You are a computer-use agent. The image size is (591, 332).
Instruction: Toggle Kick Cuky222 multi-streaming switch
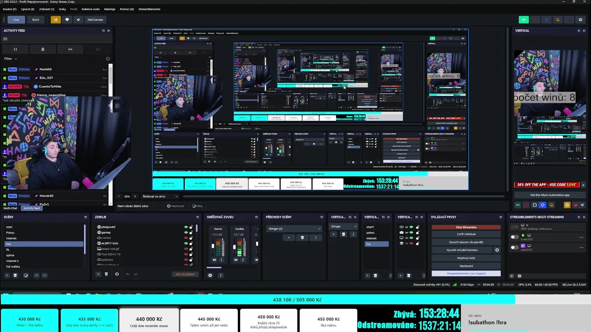pos(514,237)
